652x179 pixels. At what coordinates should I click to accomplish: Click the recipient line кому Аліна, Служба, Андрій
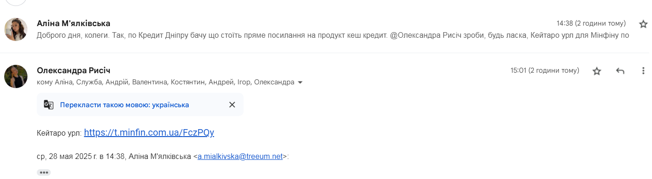click(x=165, y=83)
